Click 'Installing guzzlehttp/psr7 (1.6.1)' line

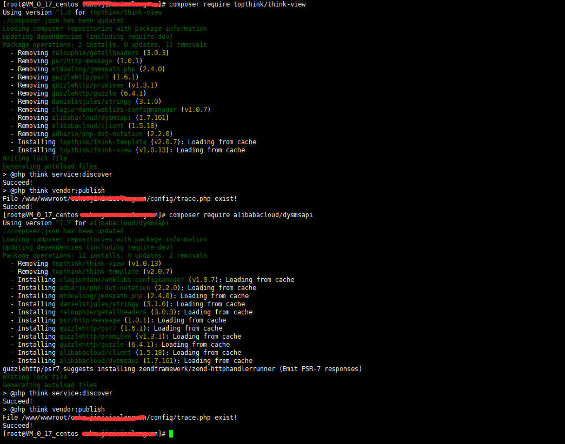[116, 328]
